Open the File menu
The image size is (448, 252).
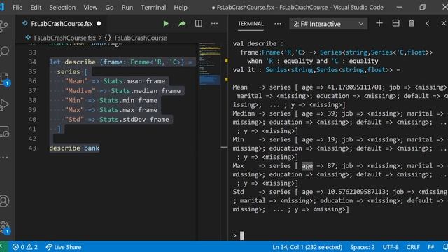tap(17, 8)
